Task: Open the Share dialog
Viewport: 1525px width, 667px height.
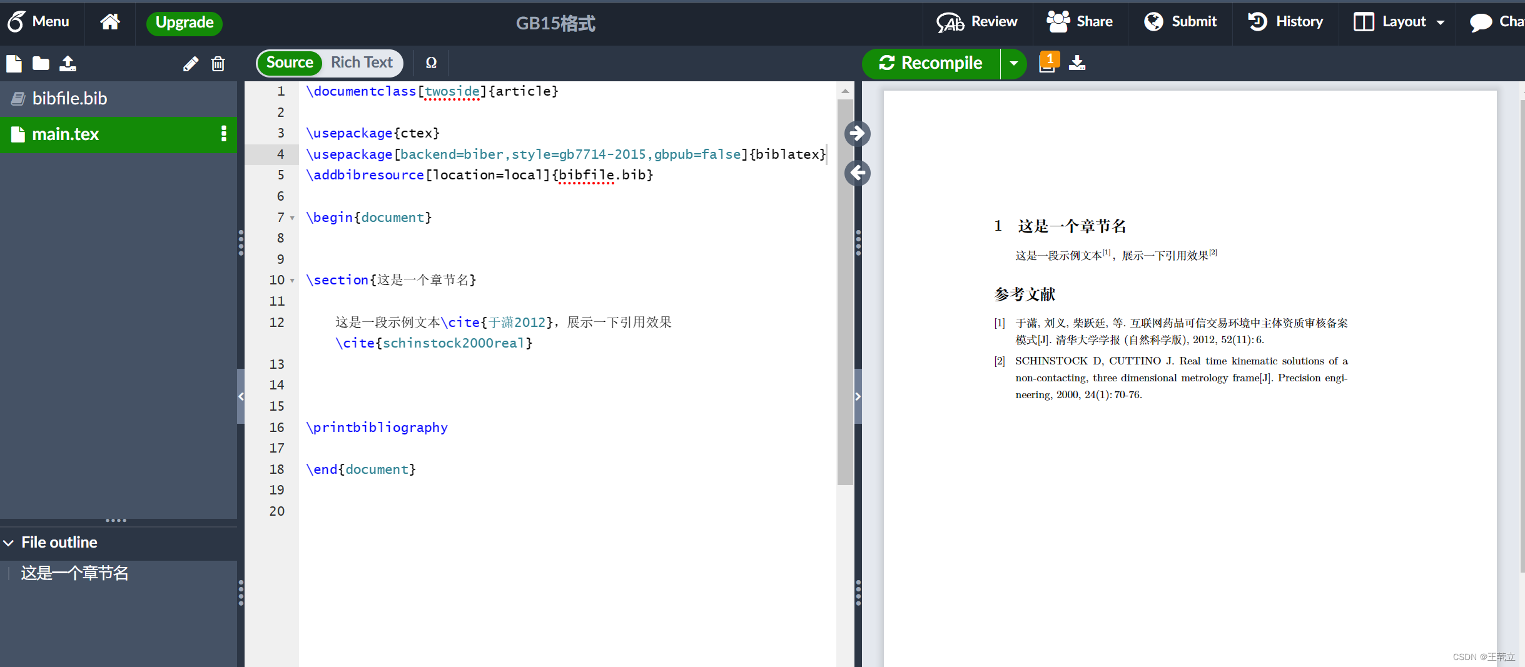Action: coord(1080,22)
